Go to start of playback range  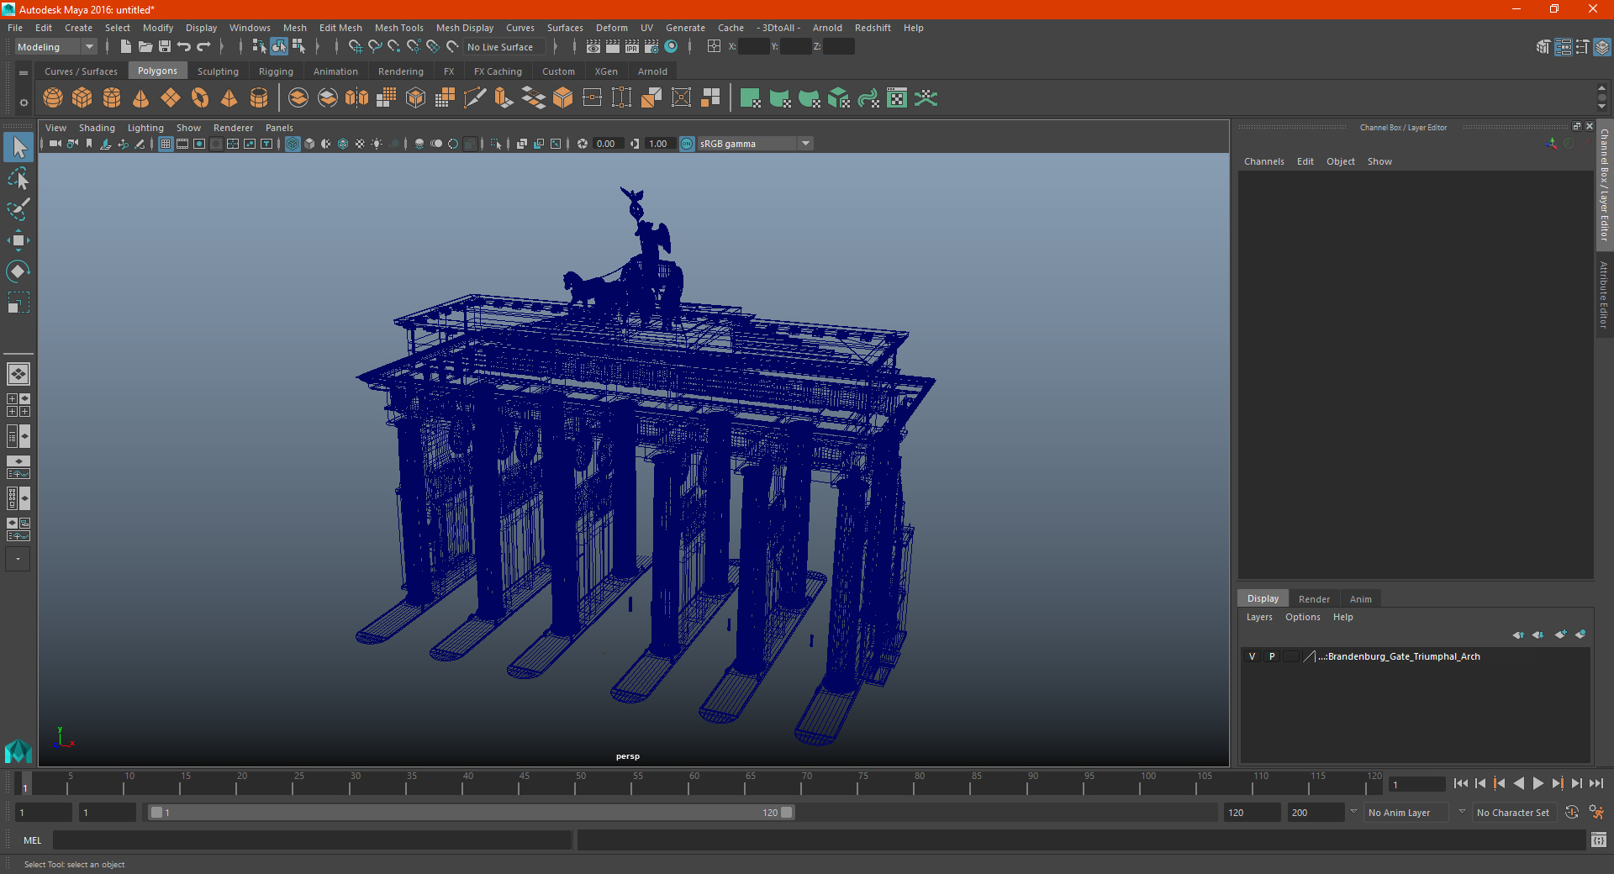pos(1461,783)
